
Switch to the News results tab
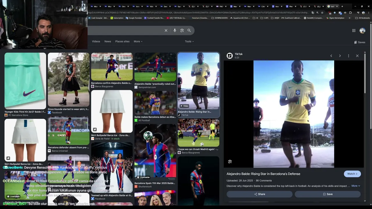[108, 42]
